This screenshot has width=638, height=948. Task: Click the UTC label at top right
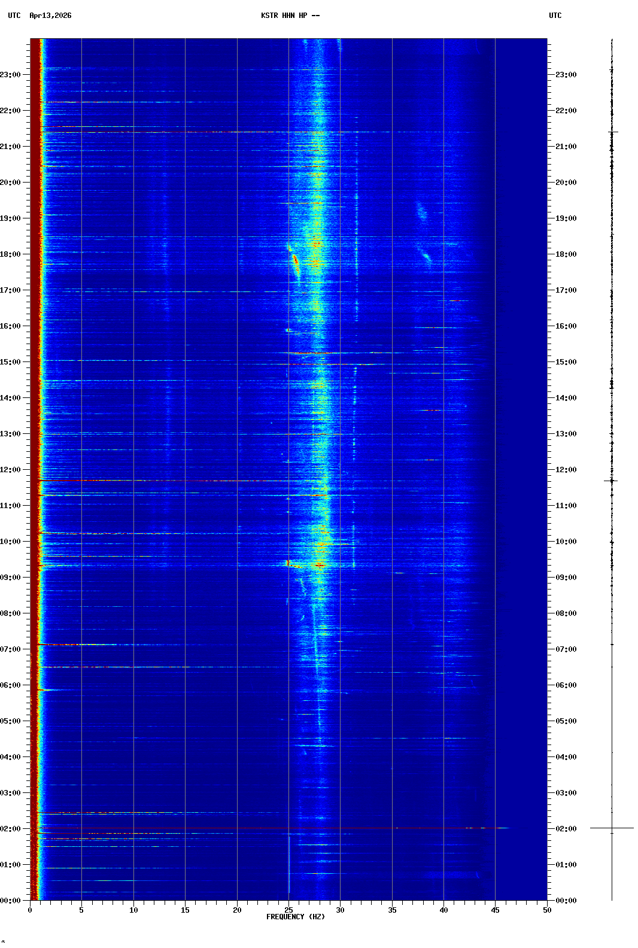[555, 16]
